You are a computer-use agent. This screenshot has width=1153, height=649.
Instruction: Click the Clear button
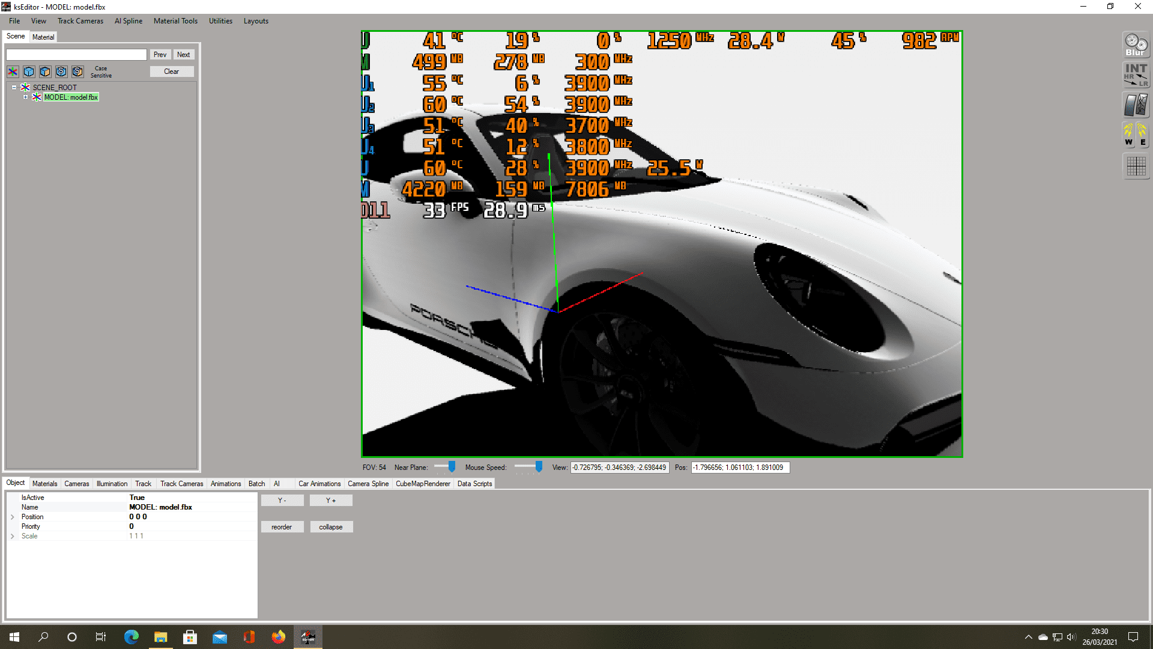[x=172, y=72]
